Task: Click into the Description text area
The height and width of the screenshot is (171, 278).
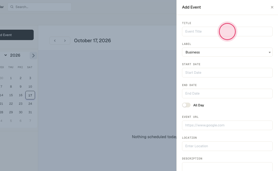Action: tap(227, 167)
